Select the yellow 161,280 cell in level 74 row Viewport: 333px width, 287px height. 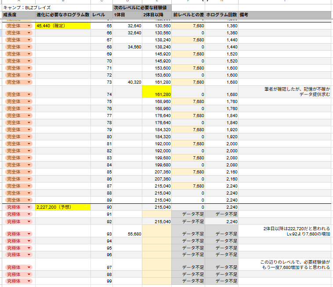pos(157,92)
